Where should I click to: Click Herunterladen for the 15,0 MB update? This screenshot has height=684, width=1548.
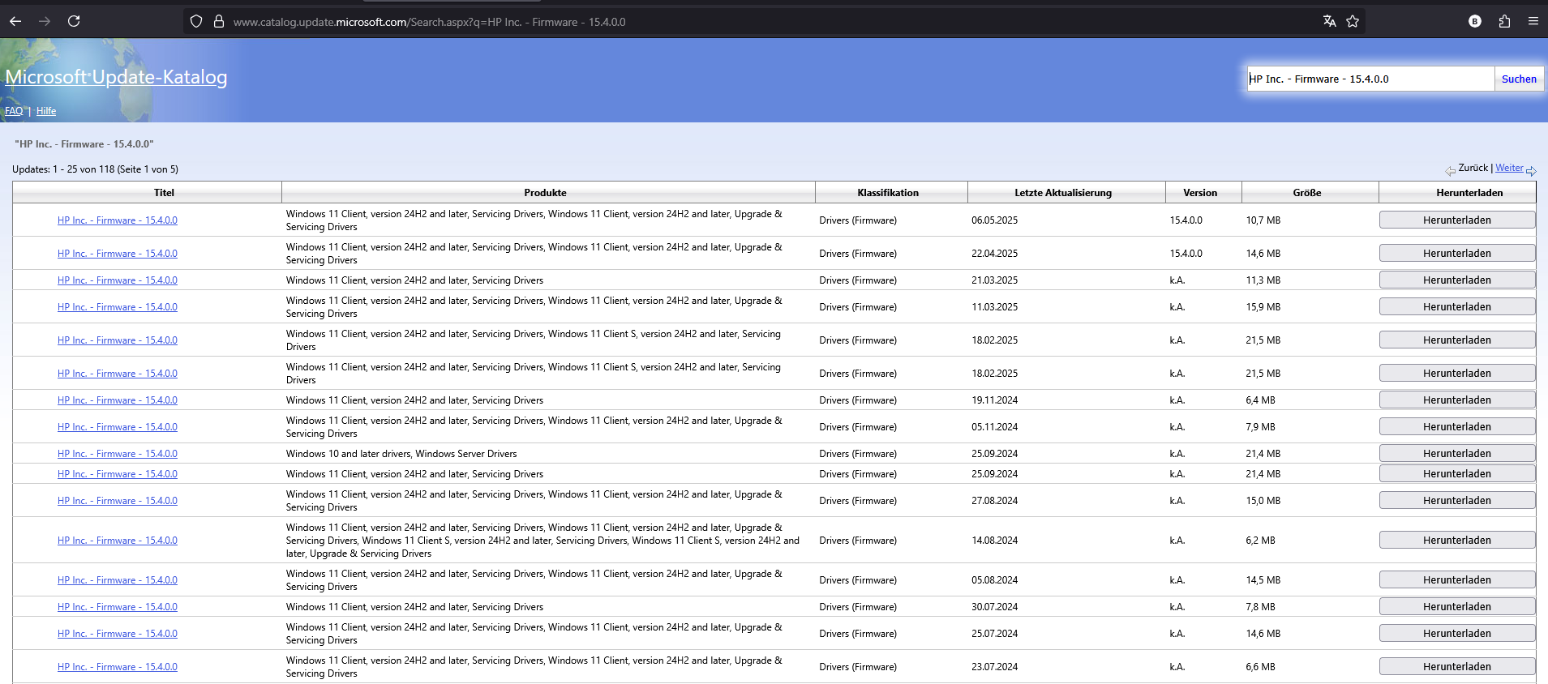click(1456, 501)
